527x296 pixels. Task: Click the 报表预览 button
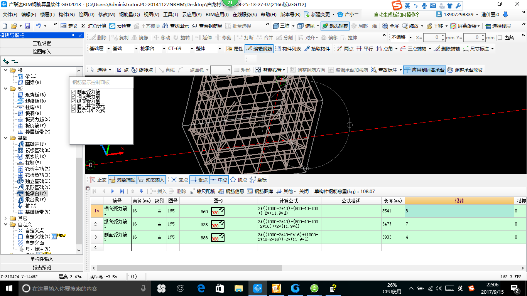(x=42, y=267)
